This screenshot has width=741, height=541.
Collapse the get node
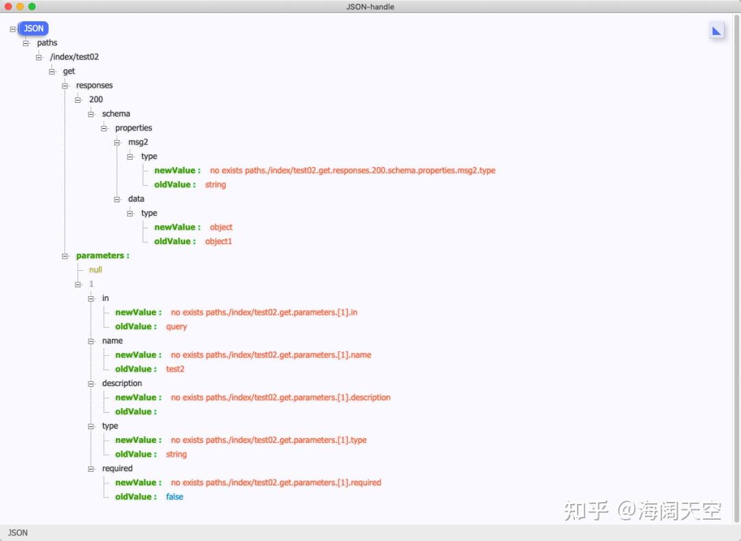pyautogui.click(x=51, y=71)
